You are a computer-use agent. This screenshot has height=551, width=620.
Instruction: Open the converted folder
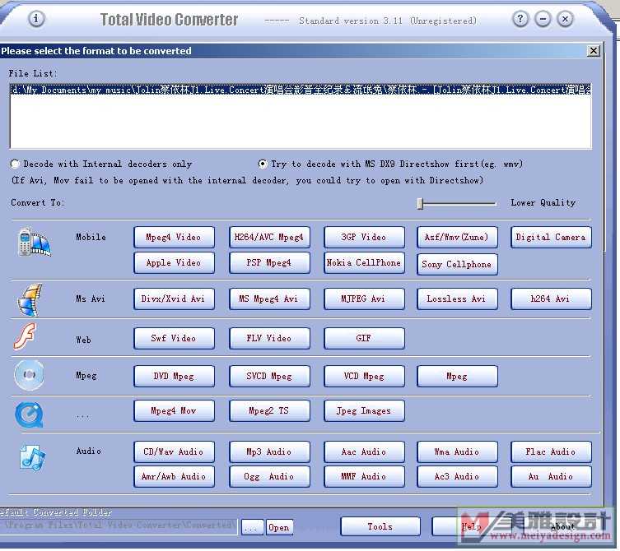click(x=279, y=527)
